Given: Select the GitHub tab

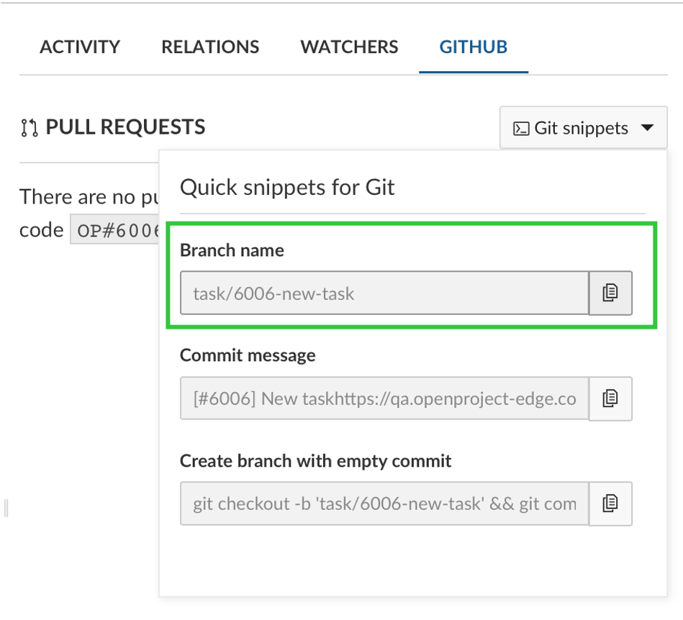Looking at the screenshot, I should pos(474,47).
